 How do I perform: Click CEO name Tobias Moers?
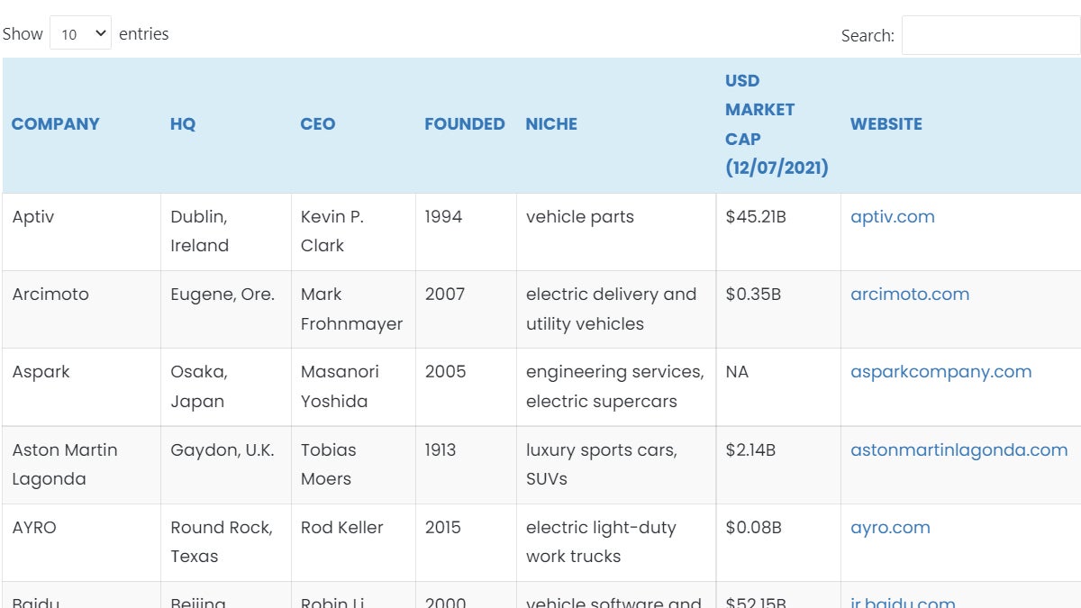(329, 464)
